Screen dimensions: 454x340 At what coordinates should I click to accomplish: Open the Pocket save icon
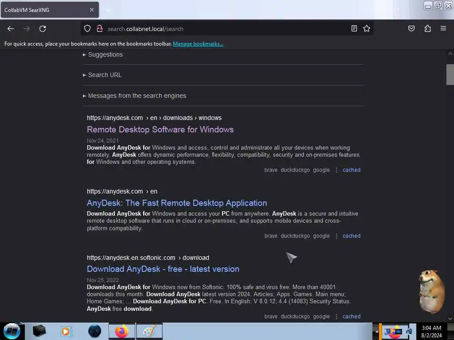coord(411,28)
